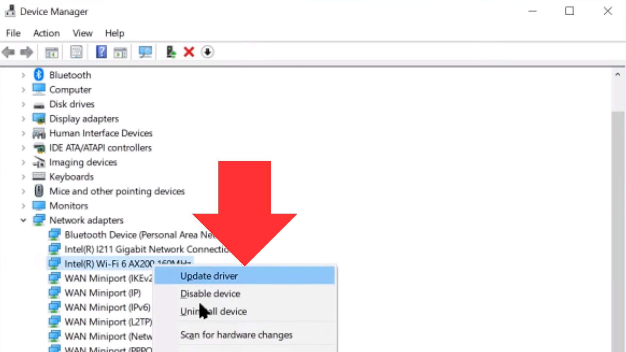Expand Mice and other pointing devices node
The height and width of the screenshot is (352, 626).
(23, 191)
